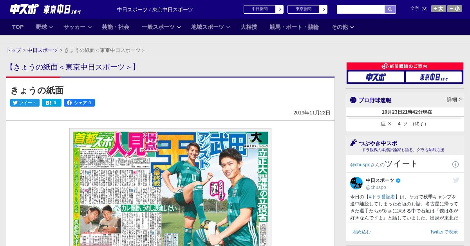Click baseball icon beside プロ野球速報
This screenshot has width=470, height=246.
point(353,100)
